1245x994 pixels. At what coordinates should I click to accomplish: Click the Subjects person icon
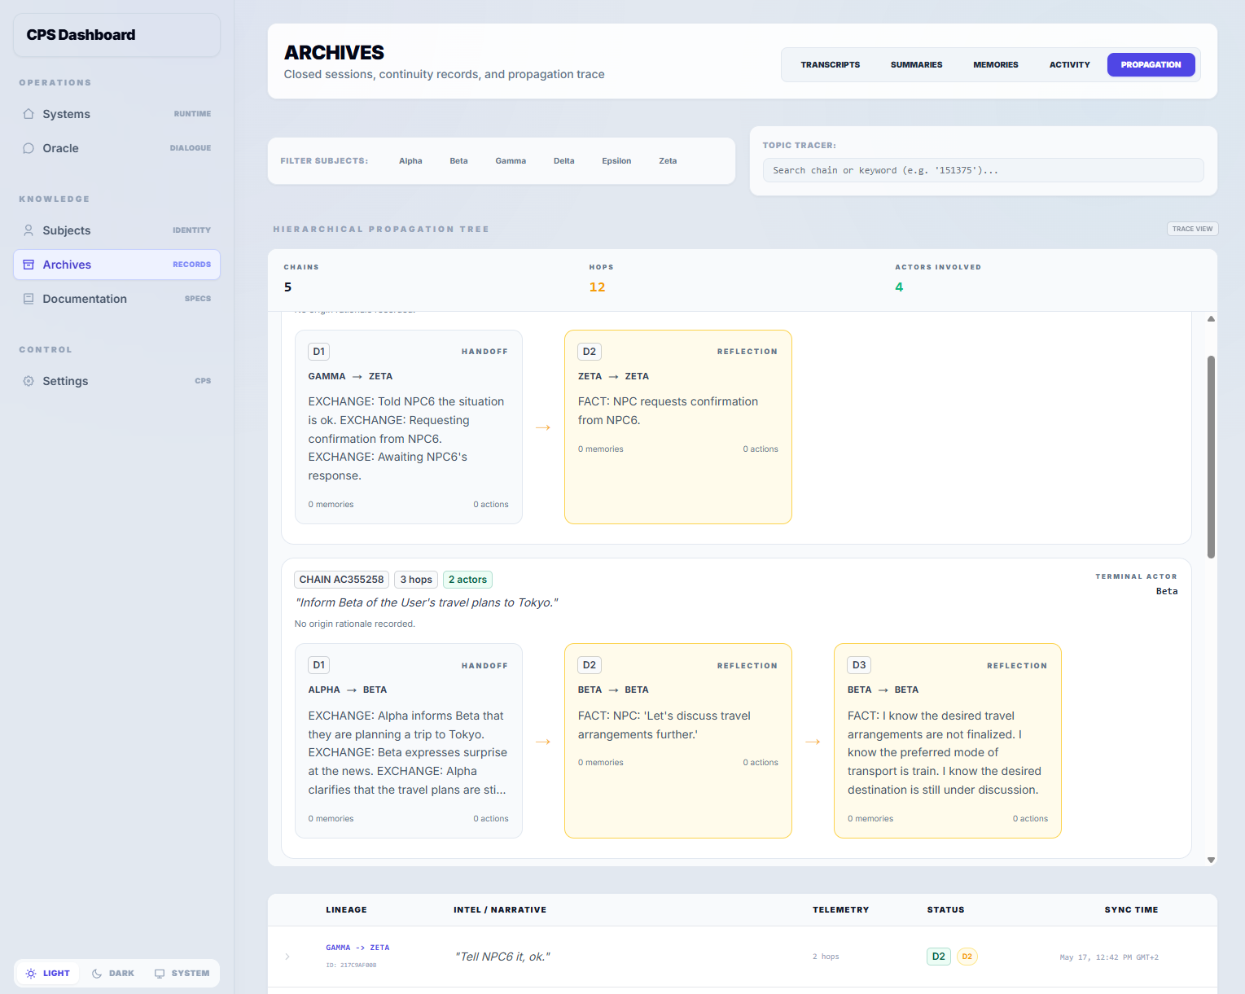pyautogui.click(x=28, y=230)
